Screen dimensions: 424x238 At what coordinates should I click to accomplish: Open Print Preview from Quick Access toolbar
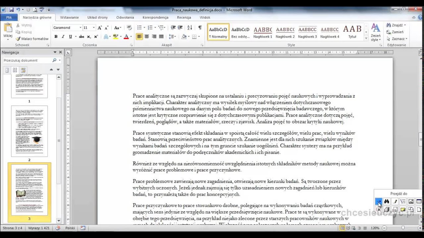(35, 10)
